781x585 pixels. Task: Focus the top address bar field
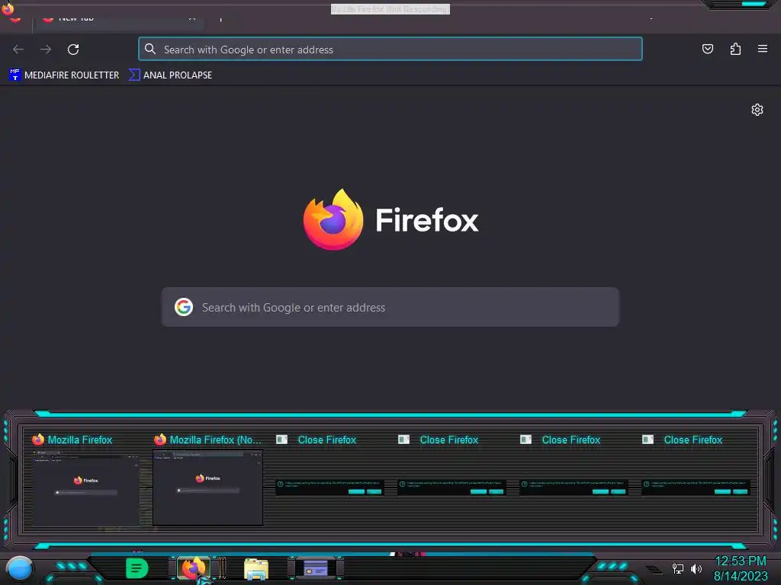coord(390,50)
